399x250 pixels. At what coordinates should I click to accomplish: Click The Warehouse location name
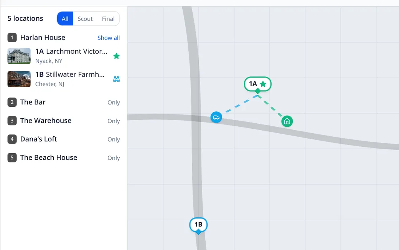pos(46,121)
